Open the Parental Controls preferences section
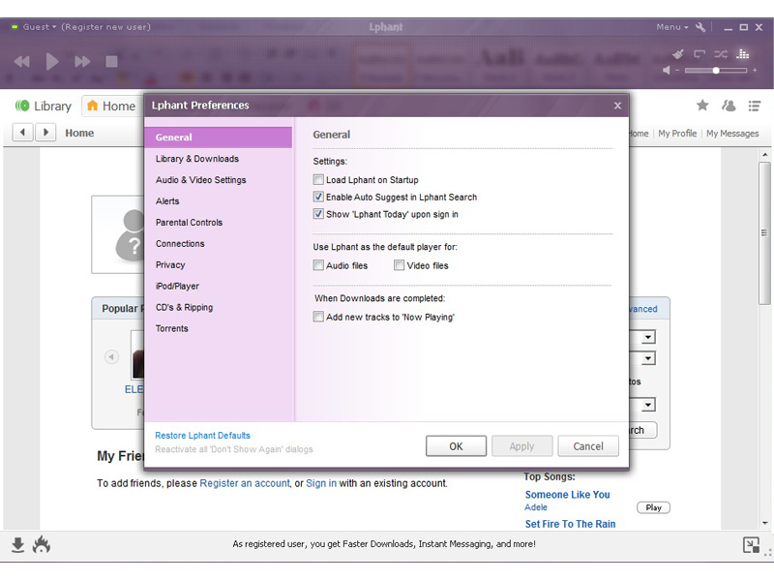 point(189,223)
